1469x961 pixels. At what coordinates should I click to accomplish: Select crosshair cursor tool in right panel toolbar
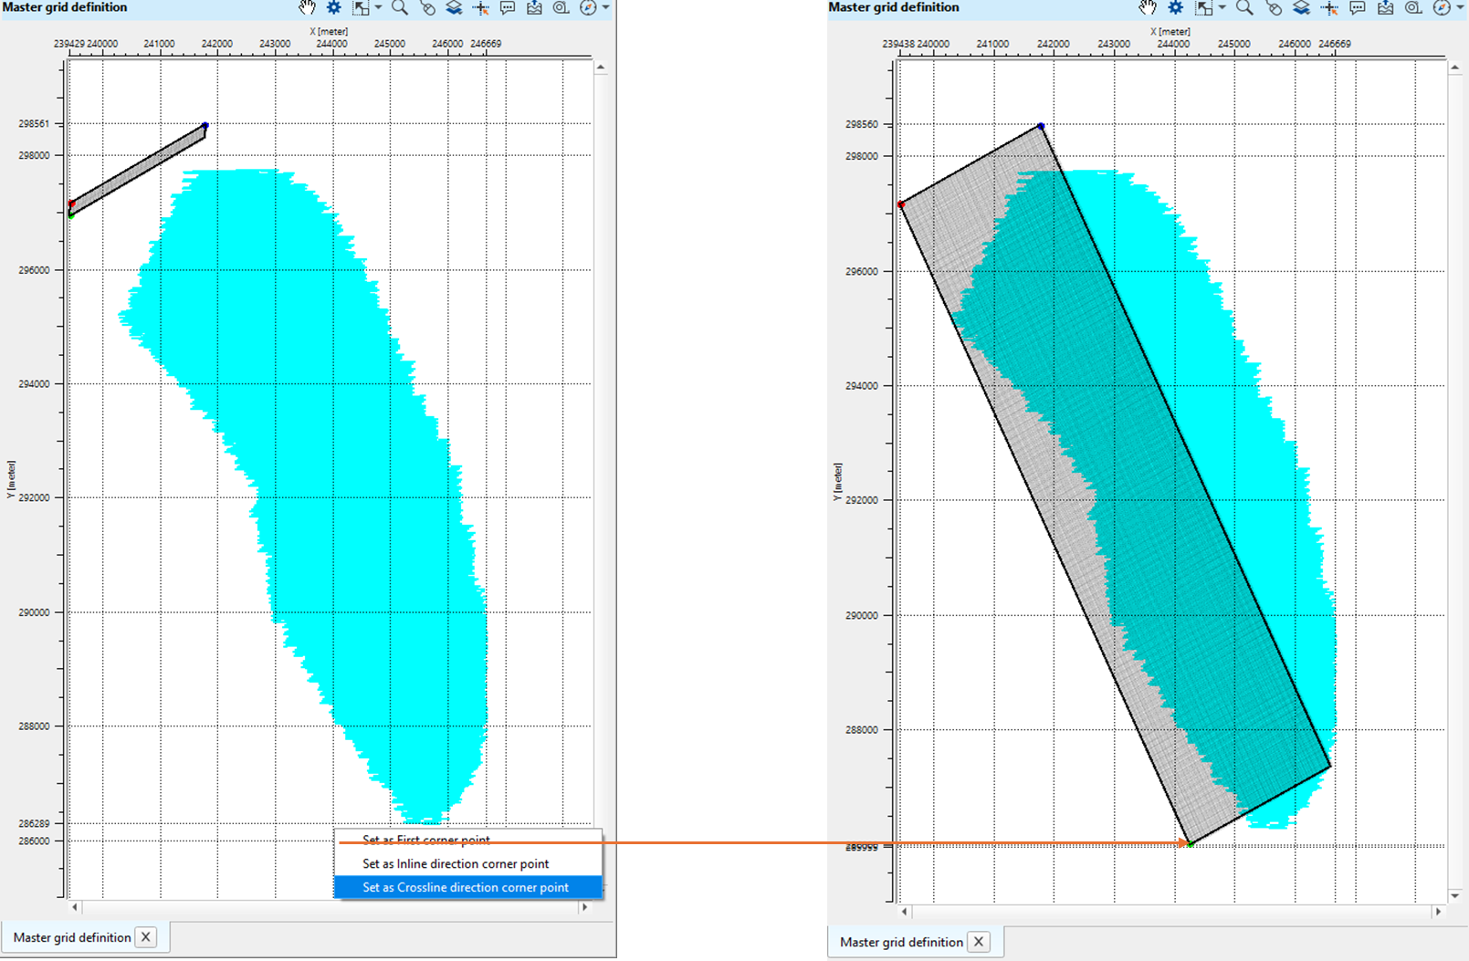click(1329, 8)
